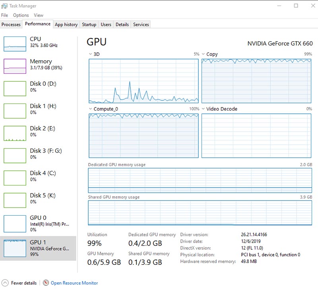Open the File menu
Image resolution: width=318 pixels, height=289 pixels.
(4, 15)
